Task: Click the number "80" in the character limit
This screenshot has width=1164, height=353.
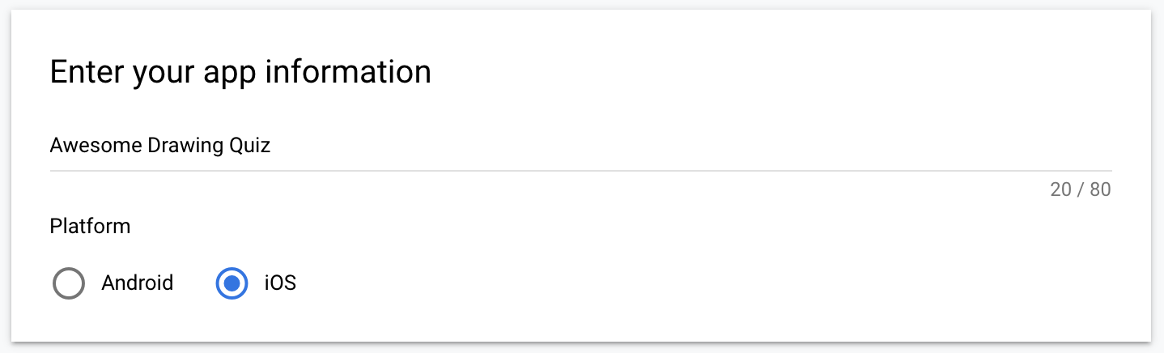Action: pos(1100,189)
